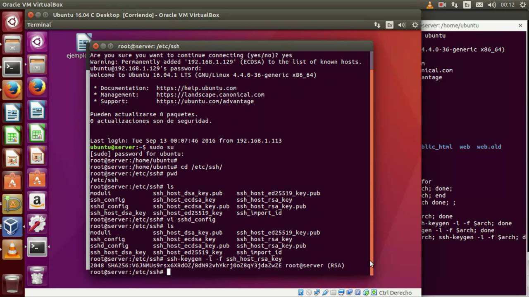The width and height of the screenshot is (529, 297).
Task: Show the host clock reading 00:12
Action: click(x=508, y=5)
